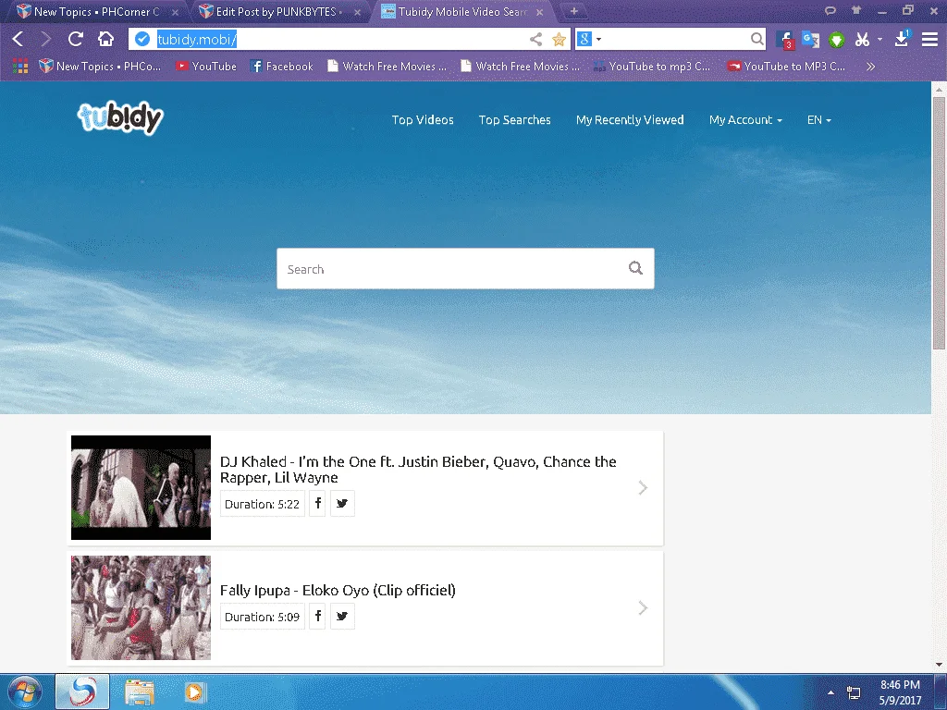The width and height of the screenshot is (947, 710).
Task: Share DJ Khaled video on Facebook
Action: point(318,503)
